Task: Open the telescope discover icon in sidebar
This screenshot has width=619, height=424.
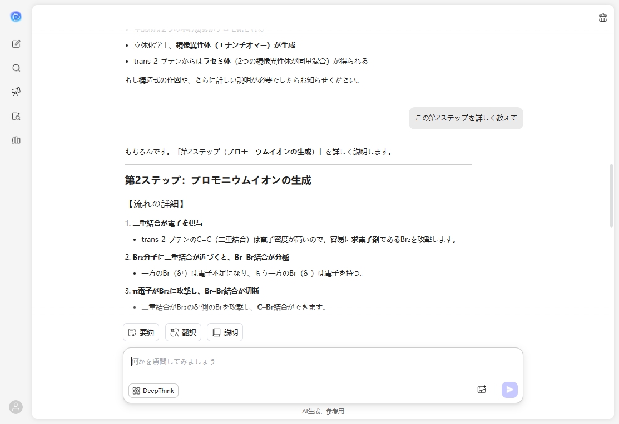Action: point(16,92)
